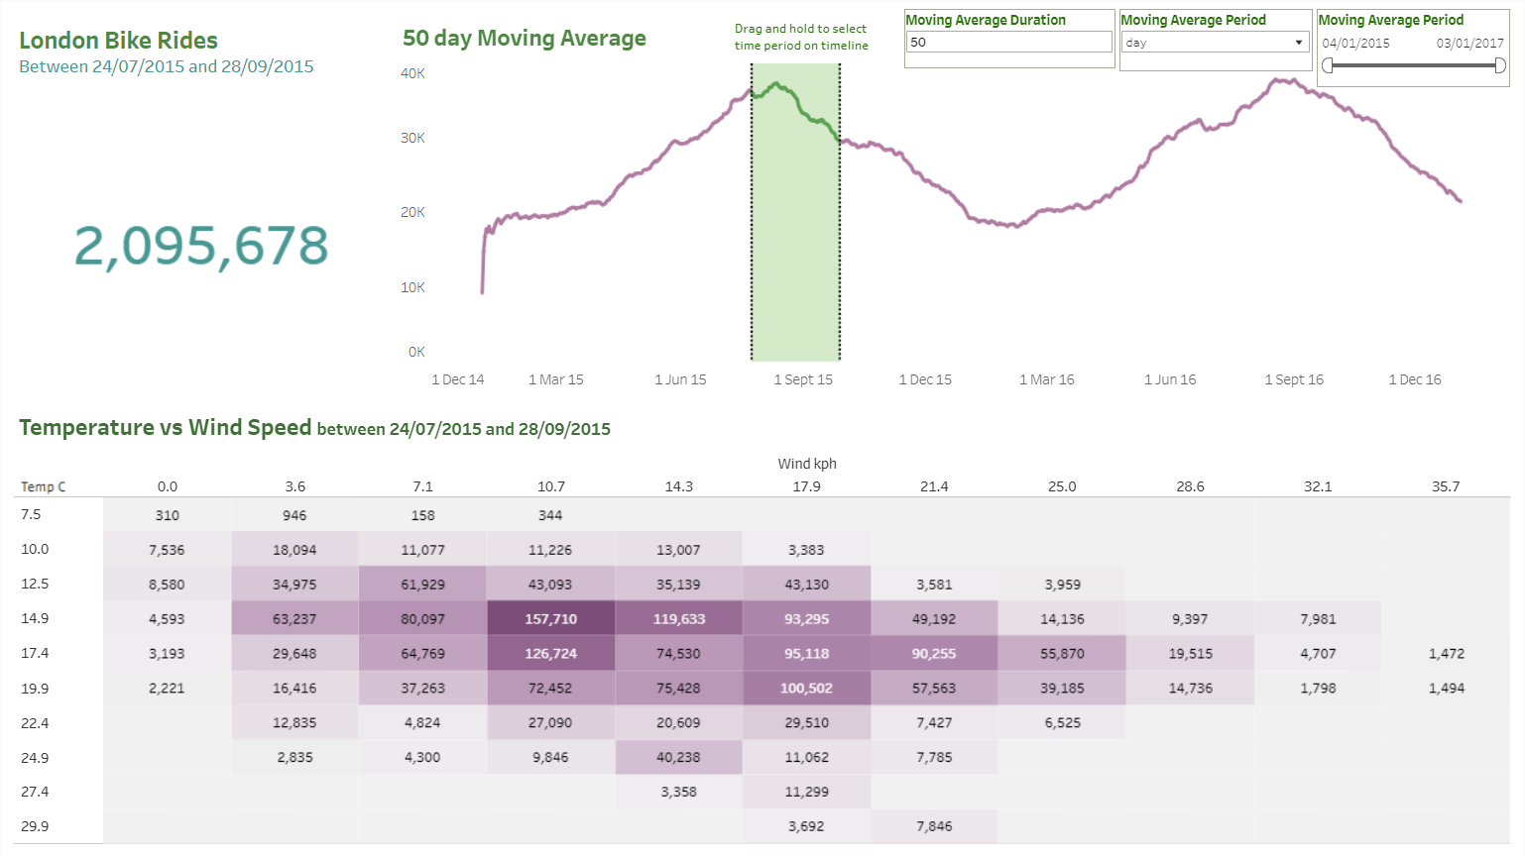Click the end date 03/01/2017 field
The width and height of the screenshot is (1525, 856).
coord(1469,44)
